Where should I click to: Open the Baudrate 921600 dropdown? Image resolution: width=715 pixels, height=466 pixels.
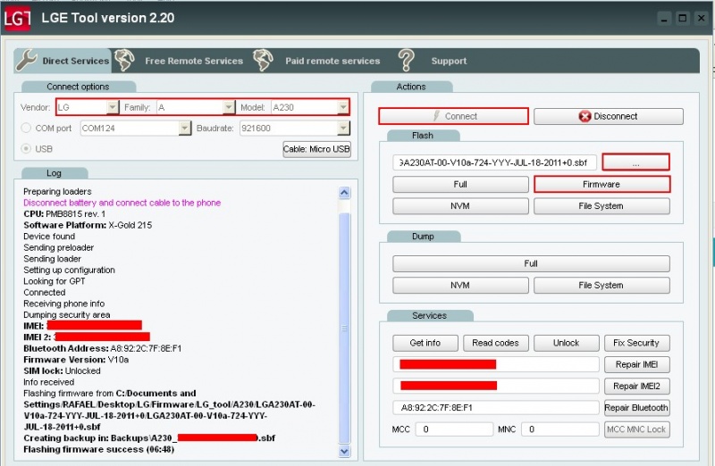[343, 128]
